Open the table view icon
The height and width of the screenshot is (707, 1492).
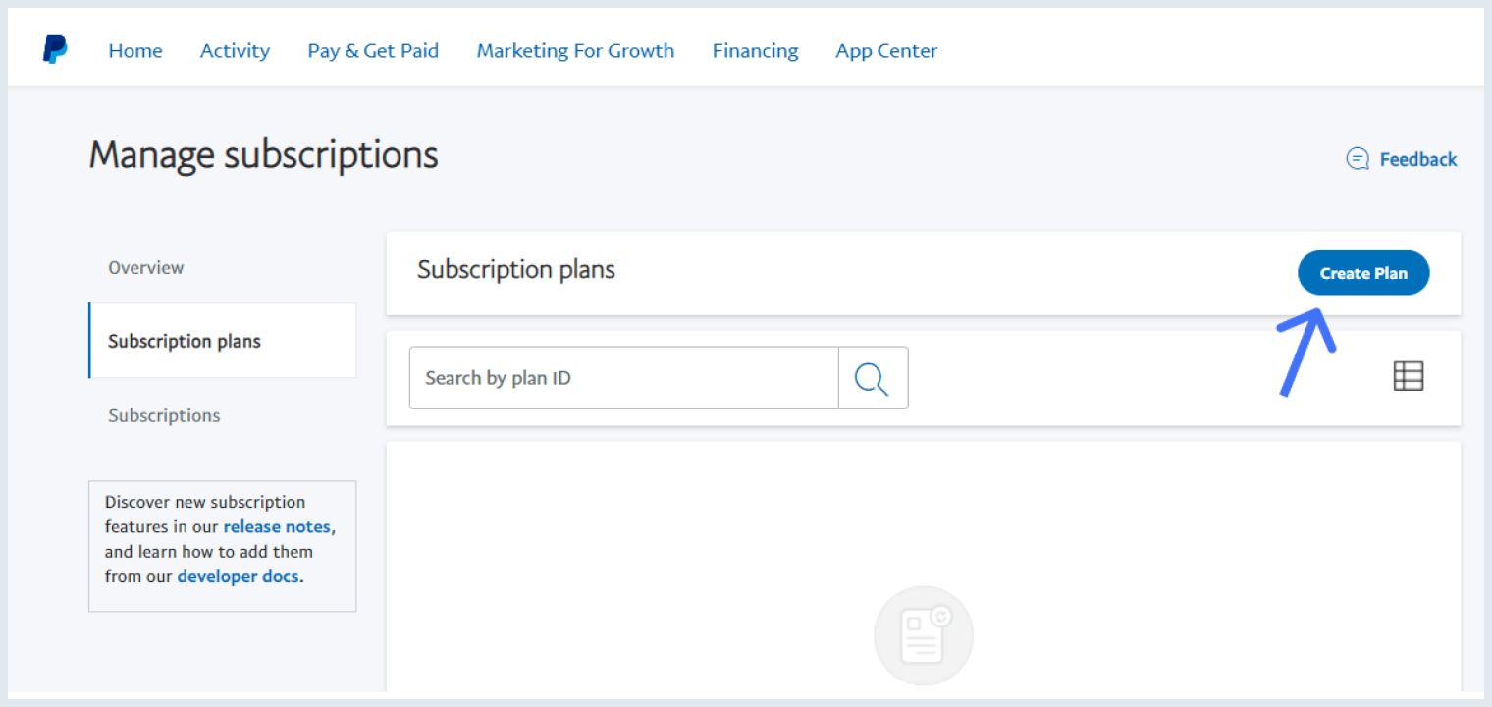pos(1408,376)
